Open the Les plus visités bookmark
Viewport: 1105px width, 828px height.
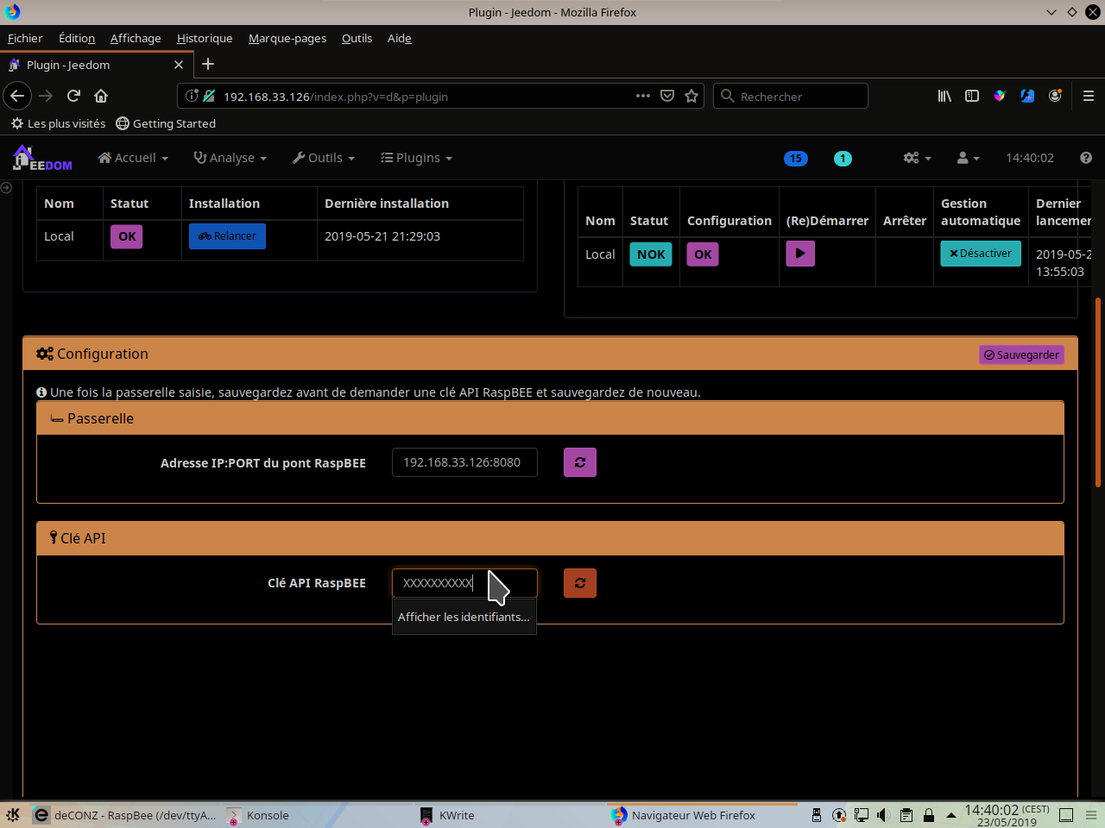click(58, 123)
